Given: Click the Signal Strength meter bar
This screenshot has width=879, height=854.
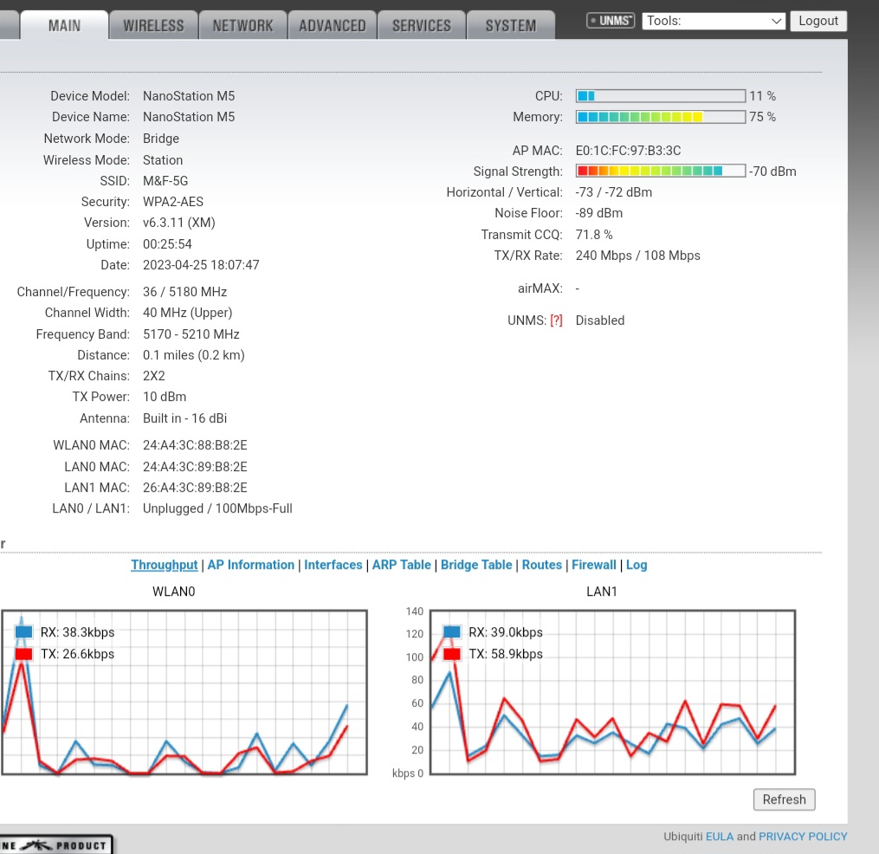Looking at the screenshot, I should pos(660,171).
